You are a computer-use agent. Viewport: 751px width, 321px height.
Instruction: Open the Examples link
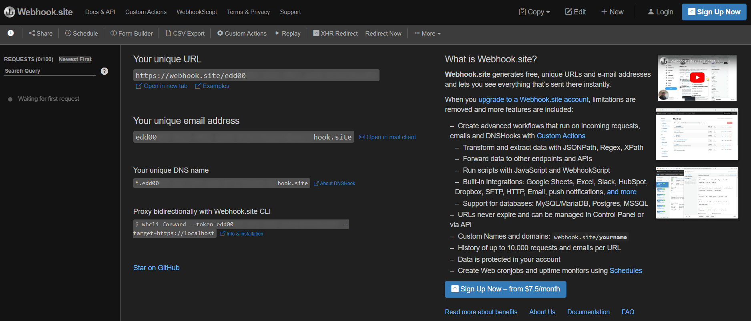(212, 86)
